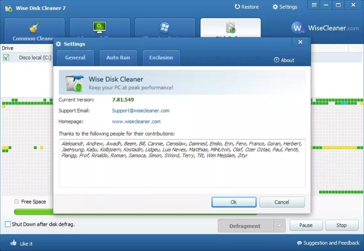364x251 pixels.
Task: Open the Common Cleaner tab
Action: point(34,30)
